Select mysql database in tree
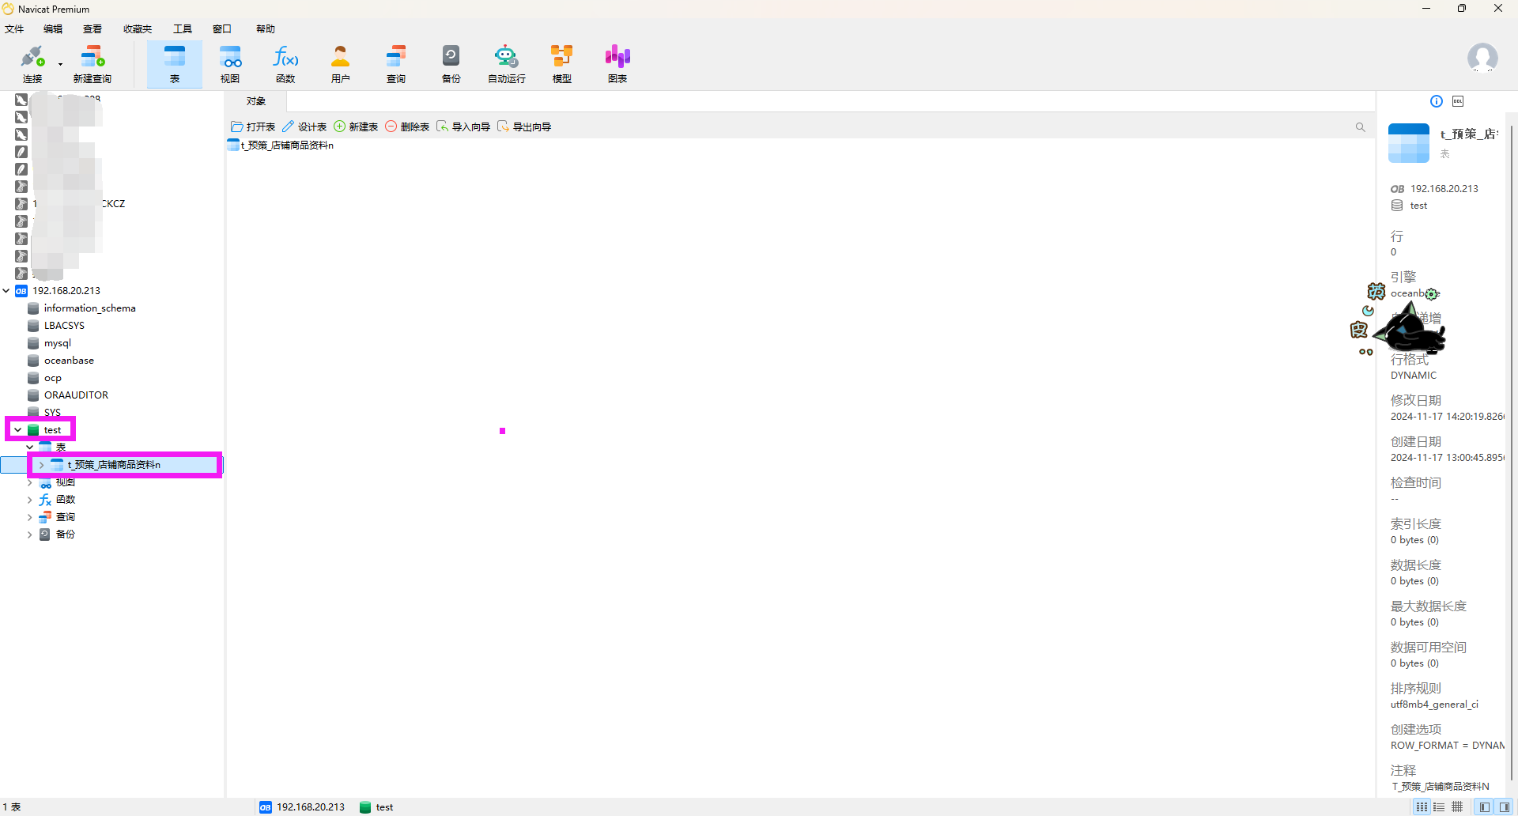The width and height of the screenshot is (1518, 816). (58, 343)
